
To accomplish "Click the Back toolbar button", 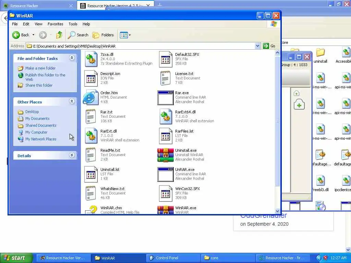I will click(x=21, y=35).
